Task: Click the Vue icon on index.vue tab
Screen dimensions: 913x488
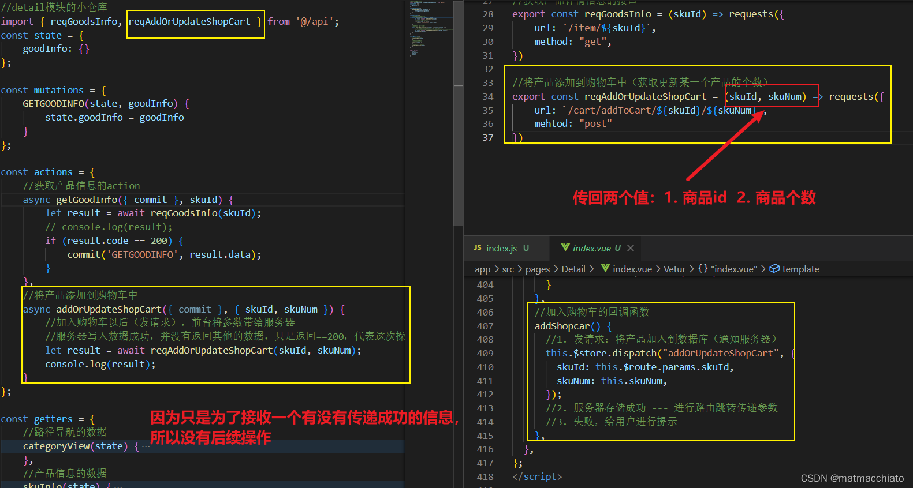Action: [x=565, y=248]
